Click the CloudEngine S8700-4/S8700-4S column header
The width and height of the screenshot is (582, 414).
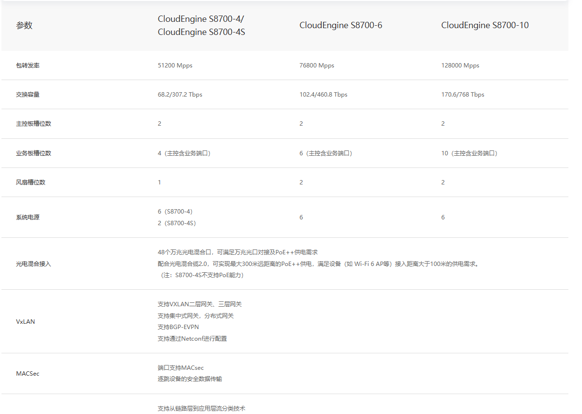pos(201,26)
